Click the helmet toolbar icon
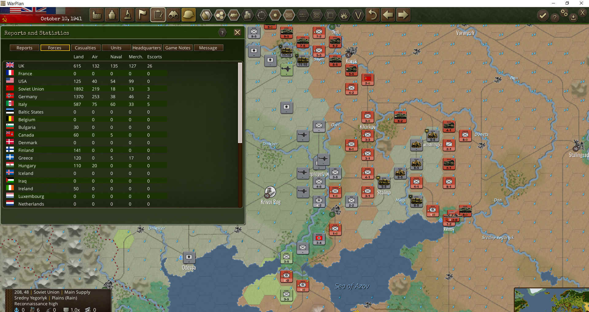 189,15
